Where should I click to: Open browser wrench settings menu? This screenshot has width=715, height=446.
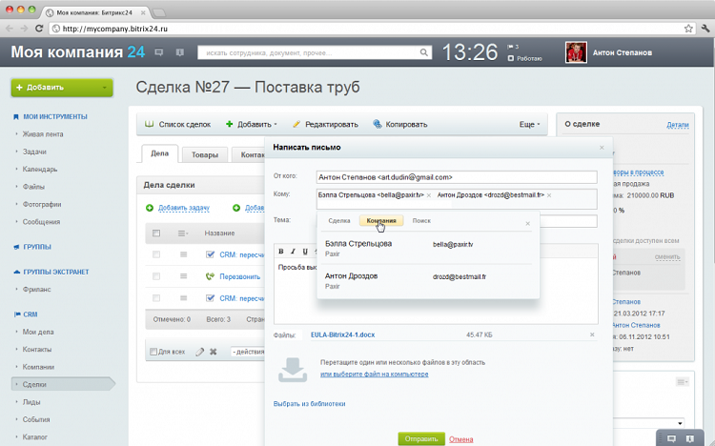[x=705, y=29]
